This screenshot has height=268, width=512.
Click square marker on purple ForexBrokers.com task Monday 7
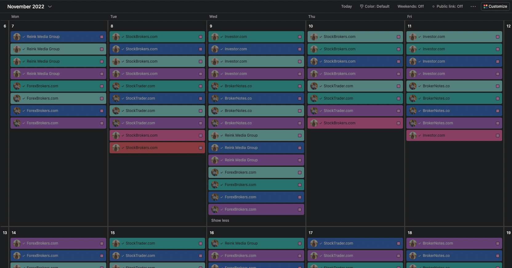tap(102, 123)
